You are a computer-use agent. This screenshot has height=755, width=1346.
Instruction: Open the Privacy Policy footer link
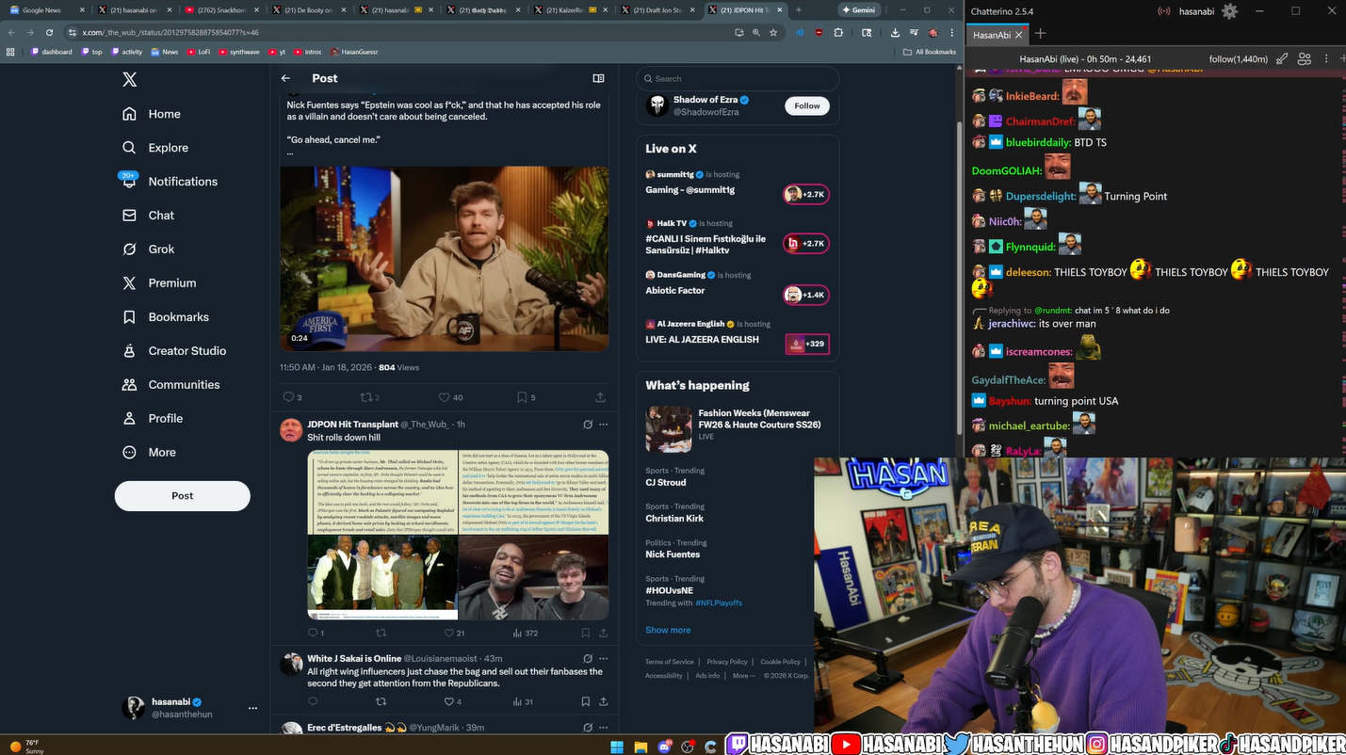(727, 662)
